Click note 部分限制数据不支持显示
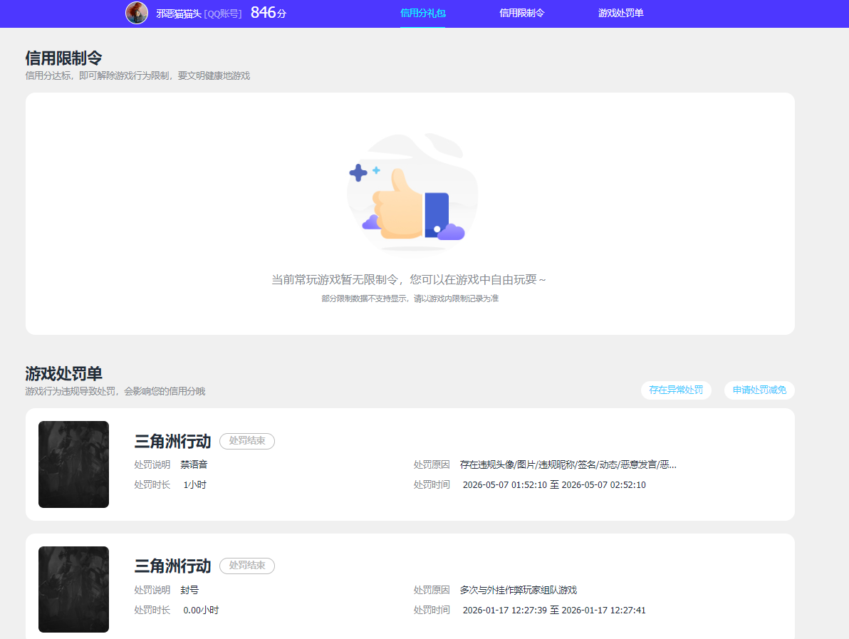The width and height of the screenshot is (849, 639). 410,298
